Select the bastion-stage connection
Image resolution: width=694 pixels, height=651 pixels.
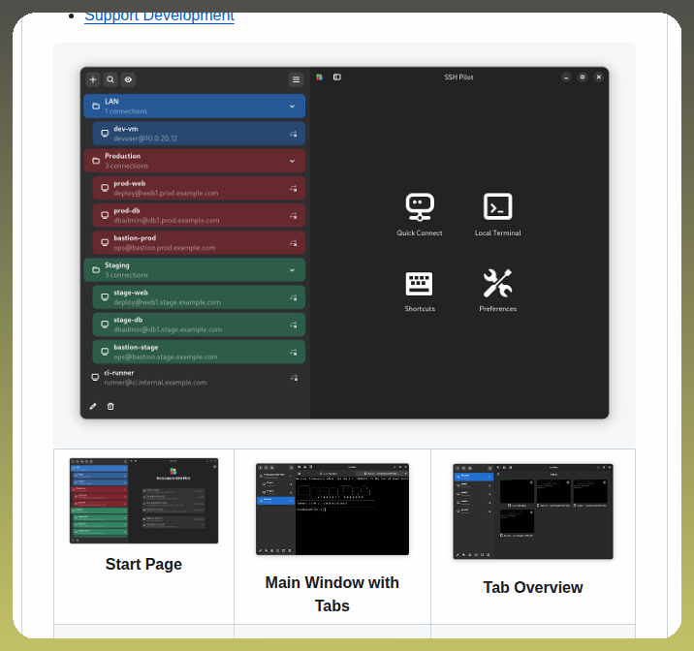click(x=199, y=352)
